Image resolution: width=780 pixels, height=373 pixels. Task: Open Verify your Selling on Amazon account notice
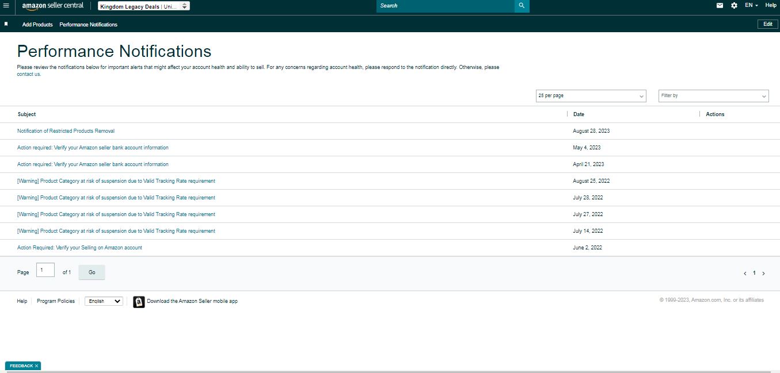79,248
